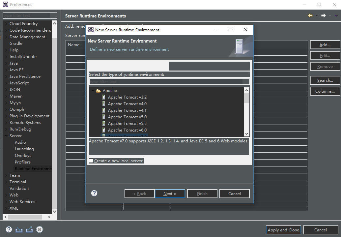This screenshot has width=341, height=237.
Task: Open Validation preferences page
Action: [x=19, y=188]
